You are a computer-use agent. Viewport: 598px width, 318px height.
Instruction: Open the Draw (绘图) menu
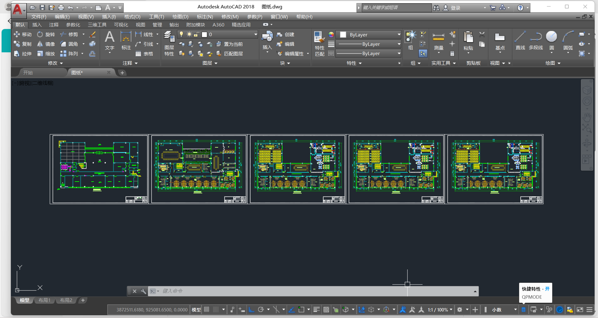[180, 17]
